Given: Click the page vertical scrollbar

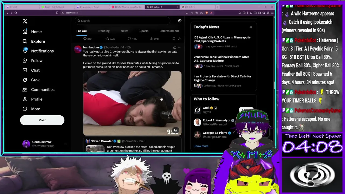Looking at the screenshot, I should pos(274,85).
